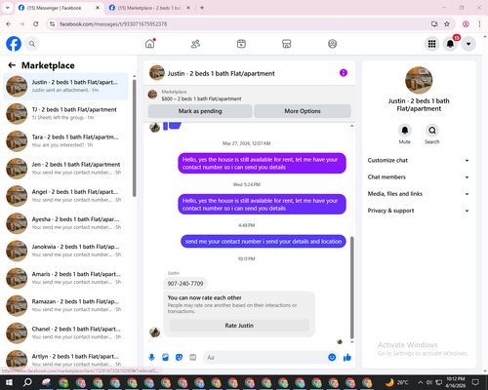Search in conversation using magnifier icon
Screen dimensions: 488x390
tap(432, 131)
